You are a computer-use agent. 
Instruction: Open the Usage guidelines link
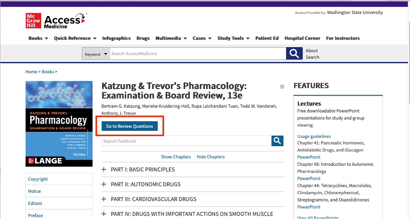[x=314, y=136]
